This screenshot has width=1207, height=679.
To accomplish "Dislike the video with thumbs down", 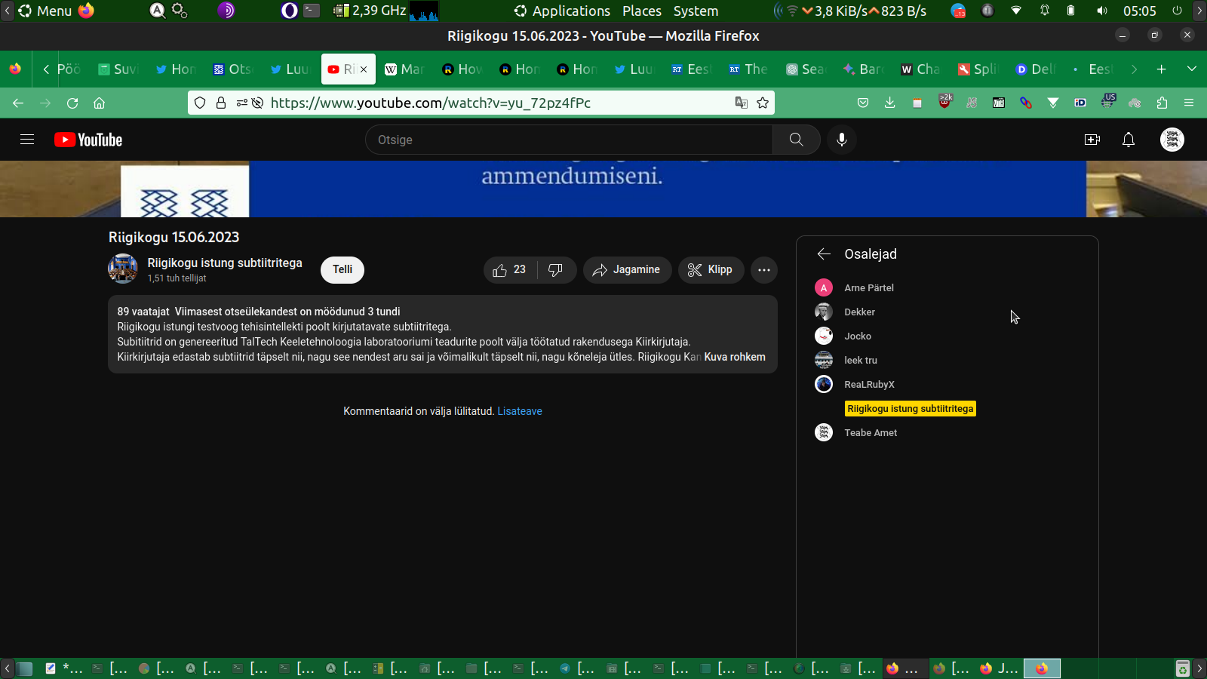I will coord(556,270).
